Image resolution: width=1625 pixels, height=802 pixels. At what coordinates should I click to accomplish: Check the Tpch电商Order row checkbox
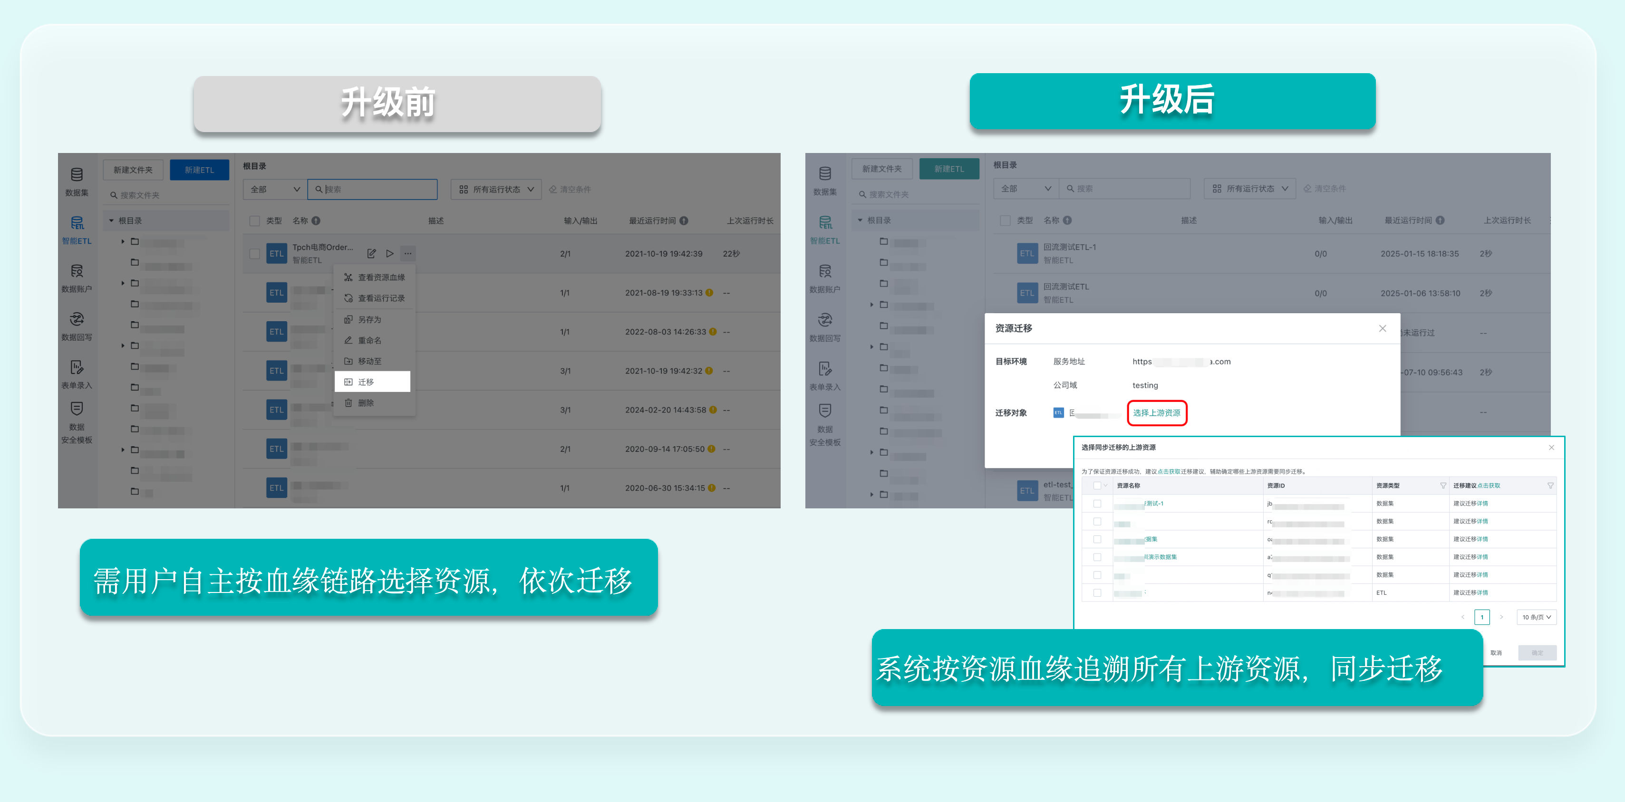[255, 253]
